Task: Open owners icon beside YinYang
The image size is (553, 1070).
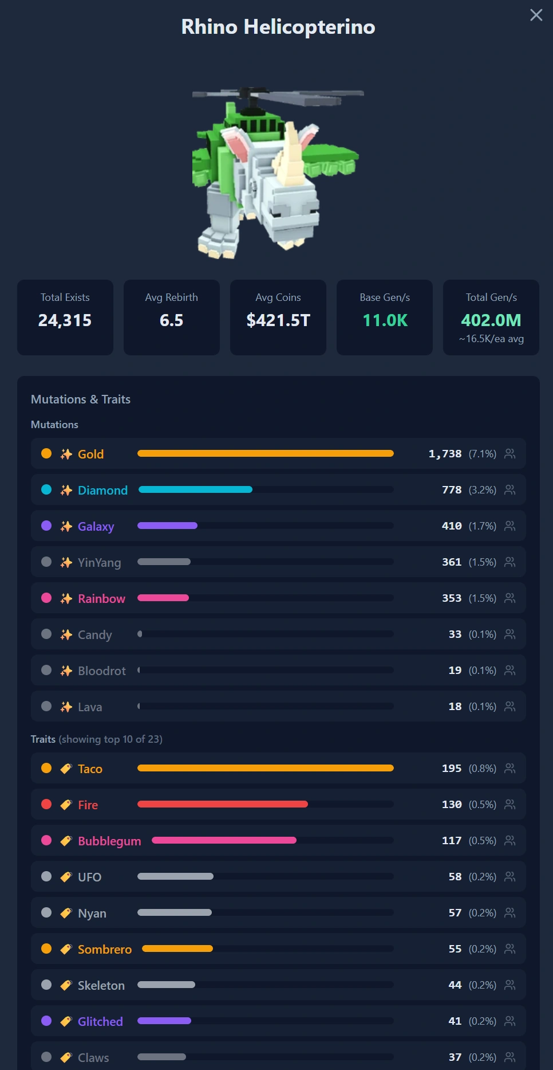Action: pos(509,562)
